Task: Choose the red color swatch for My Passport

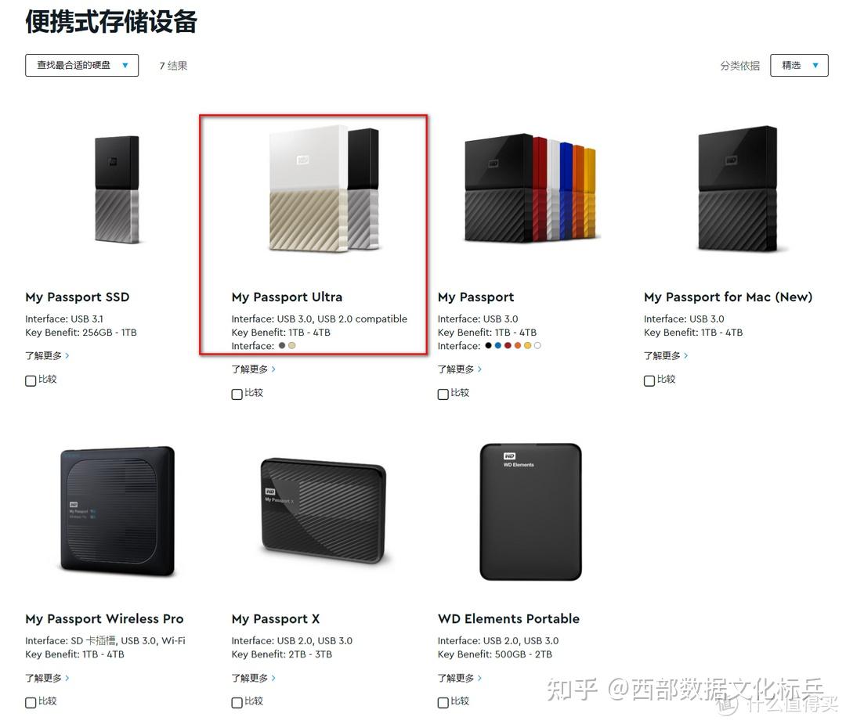Action: (x=508, y=345)
